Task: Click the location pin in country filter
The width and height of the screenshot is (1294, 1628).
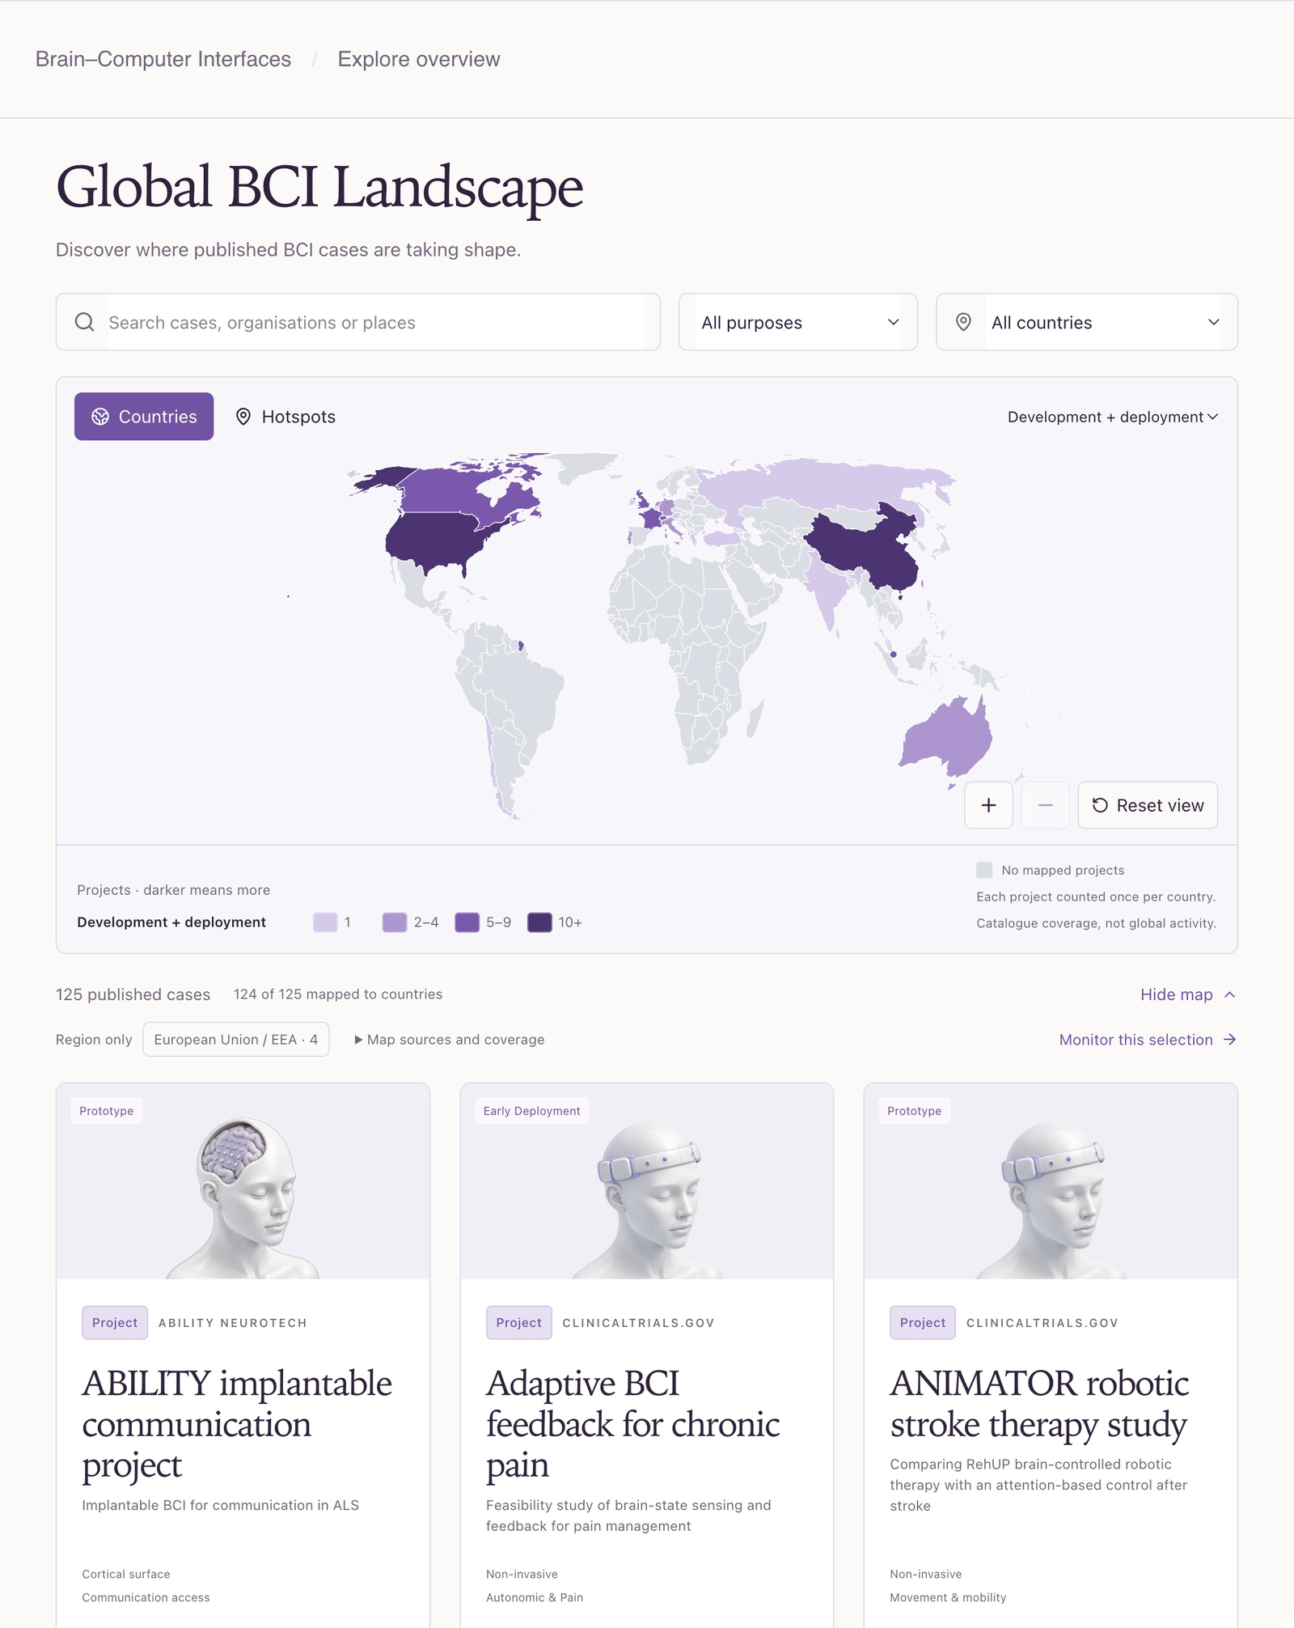Action: pos(963,322)
